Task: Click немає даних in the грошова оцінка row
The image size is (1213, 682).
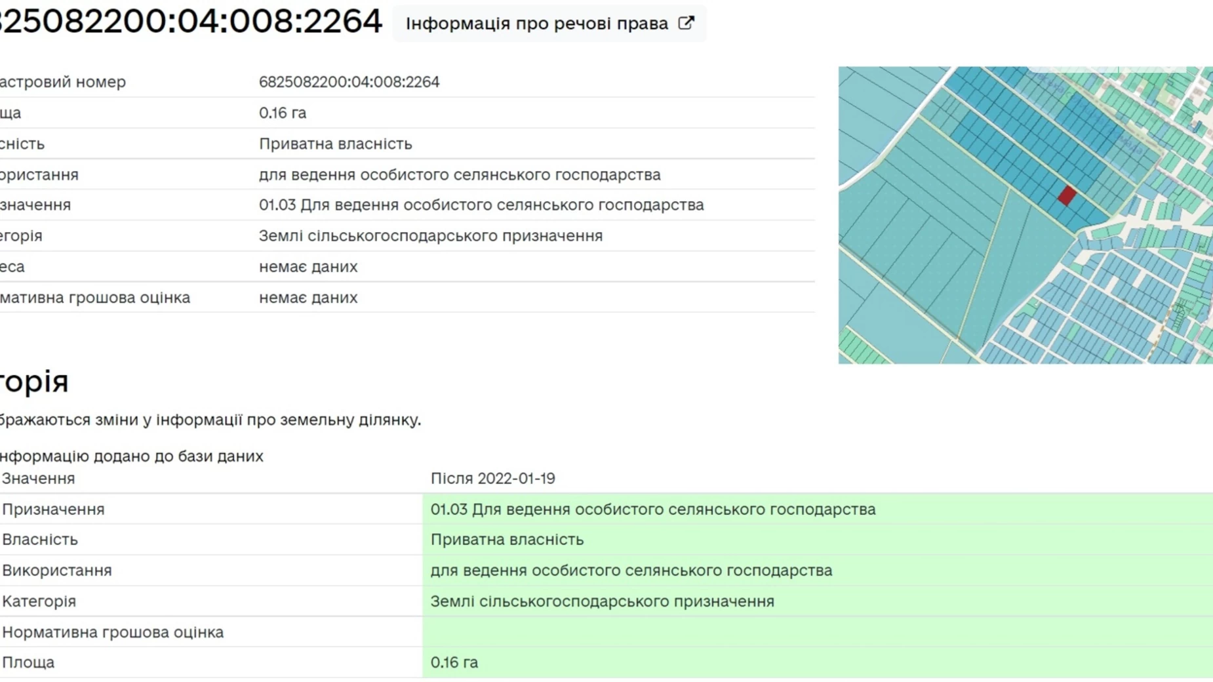Action: click(x=308, y=297)
